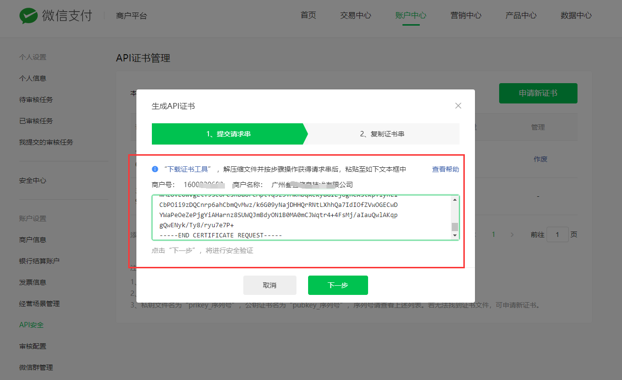Select 安全中心 in the sidebar
Image resolution: width=622 pixels, height=380 pixels.
(x=32, y=180)
